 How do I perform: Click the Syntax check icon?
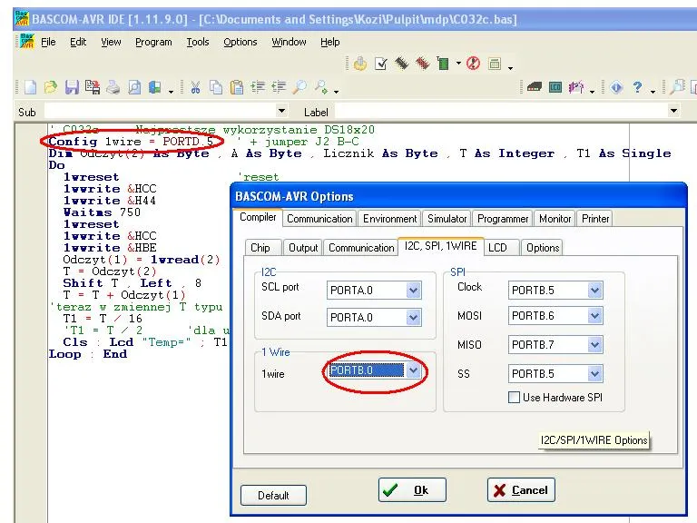[381, 64]
